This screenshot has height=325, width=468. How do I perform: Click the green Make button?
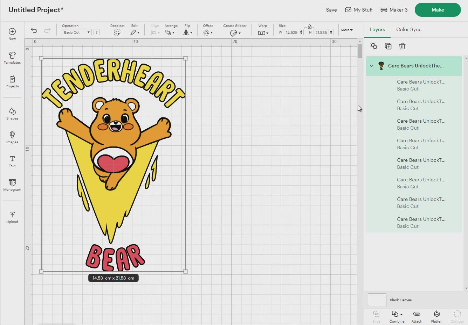tap(438, 10)
